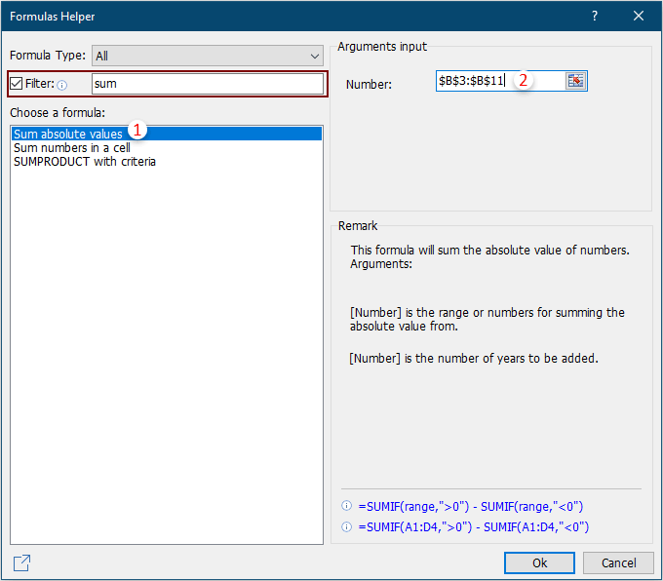Click the info icon before the SUMIF(A1:D4) formula
663x581 pixels.
click(346, 527)
